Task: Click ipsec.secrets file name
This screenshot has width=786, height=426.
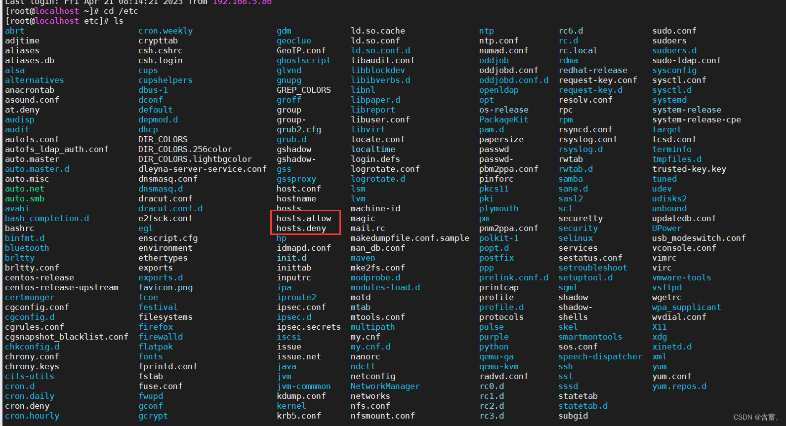Action: [x=309, y=327]
